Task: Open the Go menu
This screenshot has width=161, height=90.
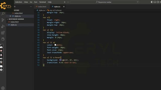Action: click(x=31, y=2)
